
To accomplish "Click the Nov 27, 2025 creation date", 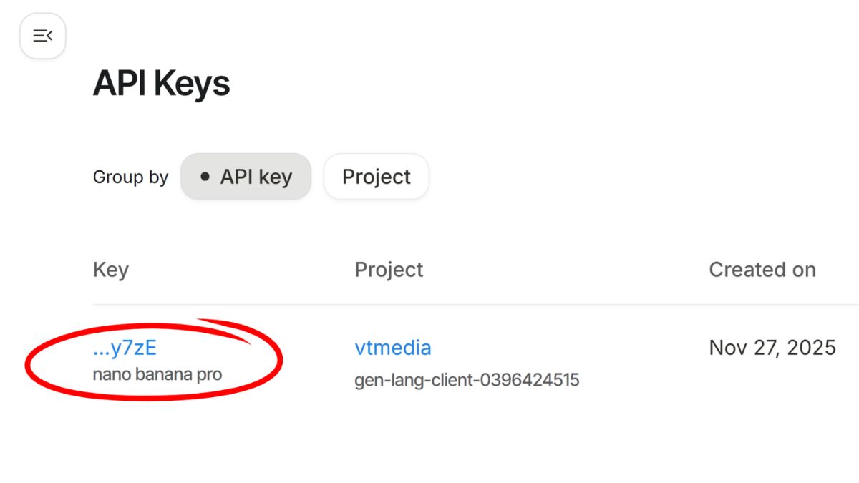I will (772, 348).
